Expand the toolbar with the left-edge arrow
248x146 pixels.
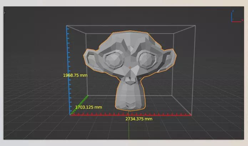(x=4, y=12)
